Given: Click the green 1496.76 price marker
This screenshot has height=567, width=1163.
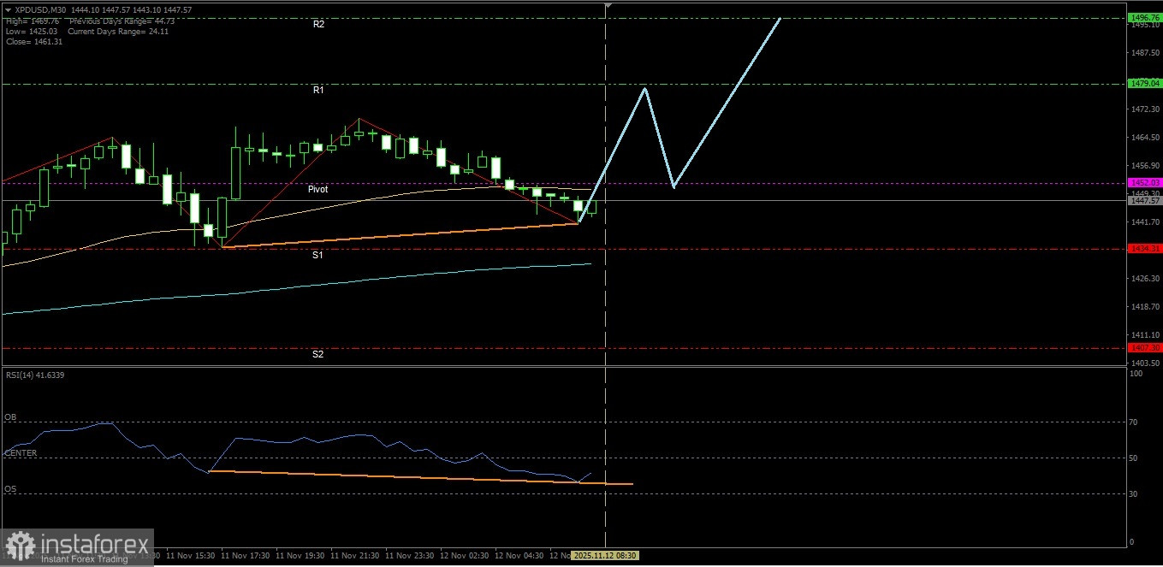Looking at the screenshot, I should (1144, 17).
